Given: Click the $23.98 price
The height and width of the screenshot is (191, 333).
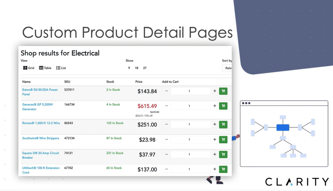Looking at the screenshot, I should (x=147, y=140).
